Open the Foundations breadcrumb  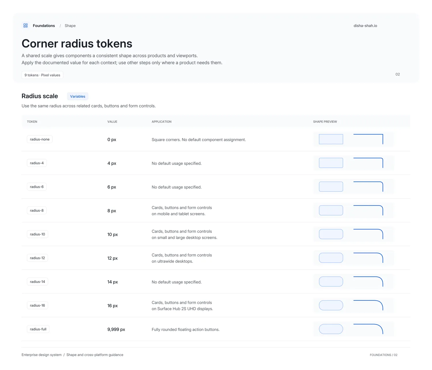tap(44, 26)
